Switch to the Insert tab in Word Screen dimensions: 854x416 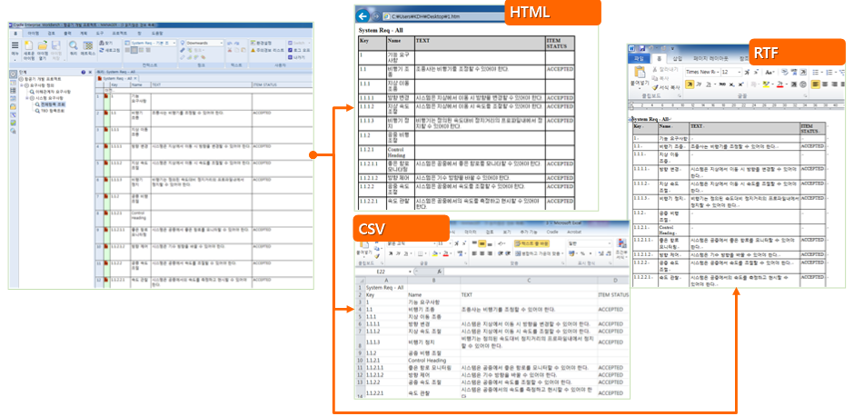click(678, 57)
